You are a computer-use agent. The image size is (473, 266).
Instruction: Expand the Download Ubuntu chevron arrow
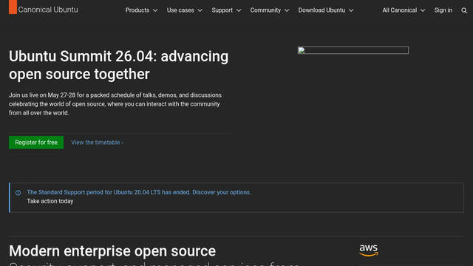pos(351,10)
